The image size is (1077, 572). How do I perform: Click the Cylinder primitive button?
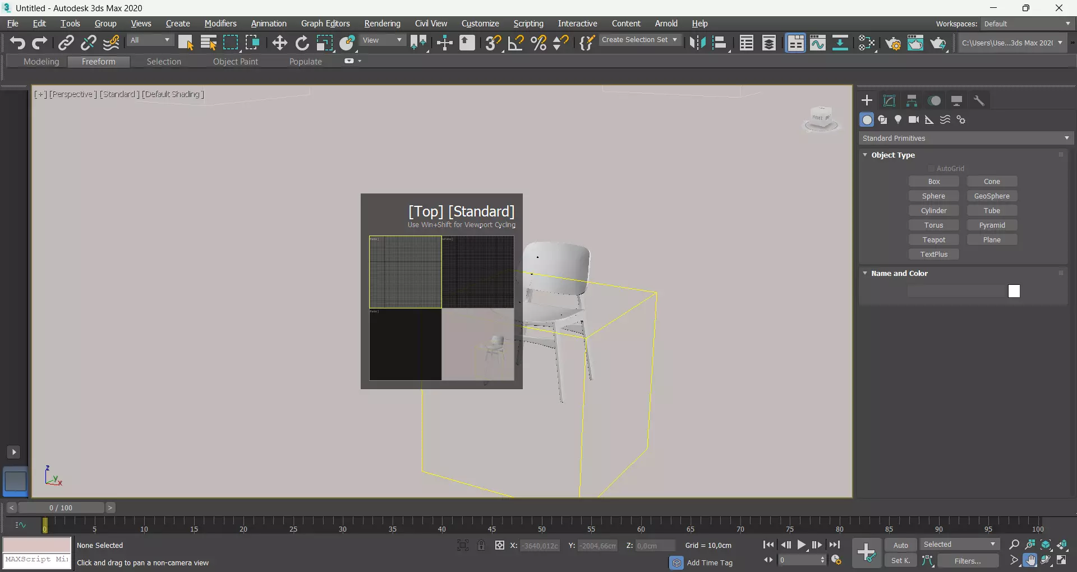pyautogui.click(x=933, y=210)
